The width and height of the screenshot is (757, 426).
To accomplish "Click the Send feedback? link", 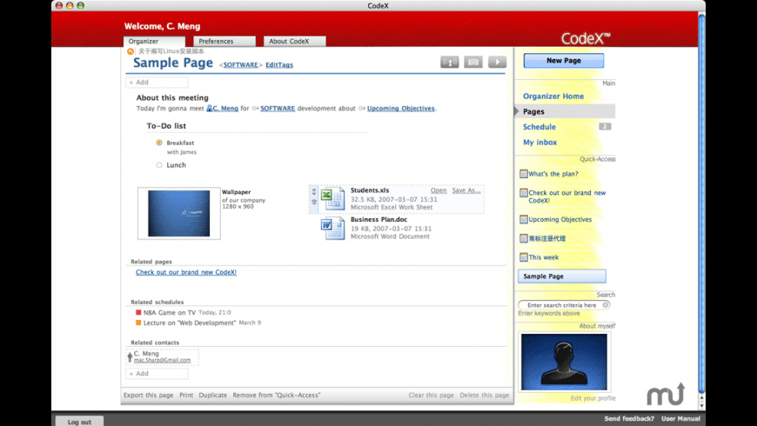I will (629, 419).
